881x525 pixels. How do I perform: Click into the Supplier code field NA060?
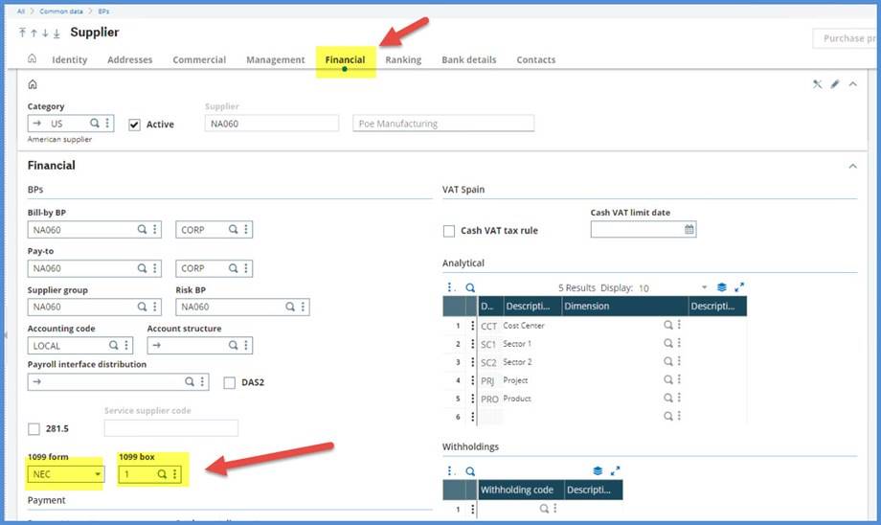point(271,124)
